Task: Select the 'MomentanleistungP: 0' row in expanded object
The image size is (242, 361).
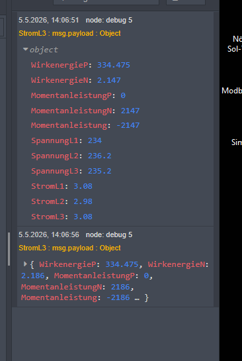Action: coord(79,95)
